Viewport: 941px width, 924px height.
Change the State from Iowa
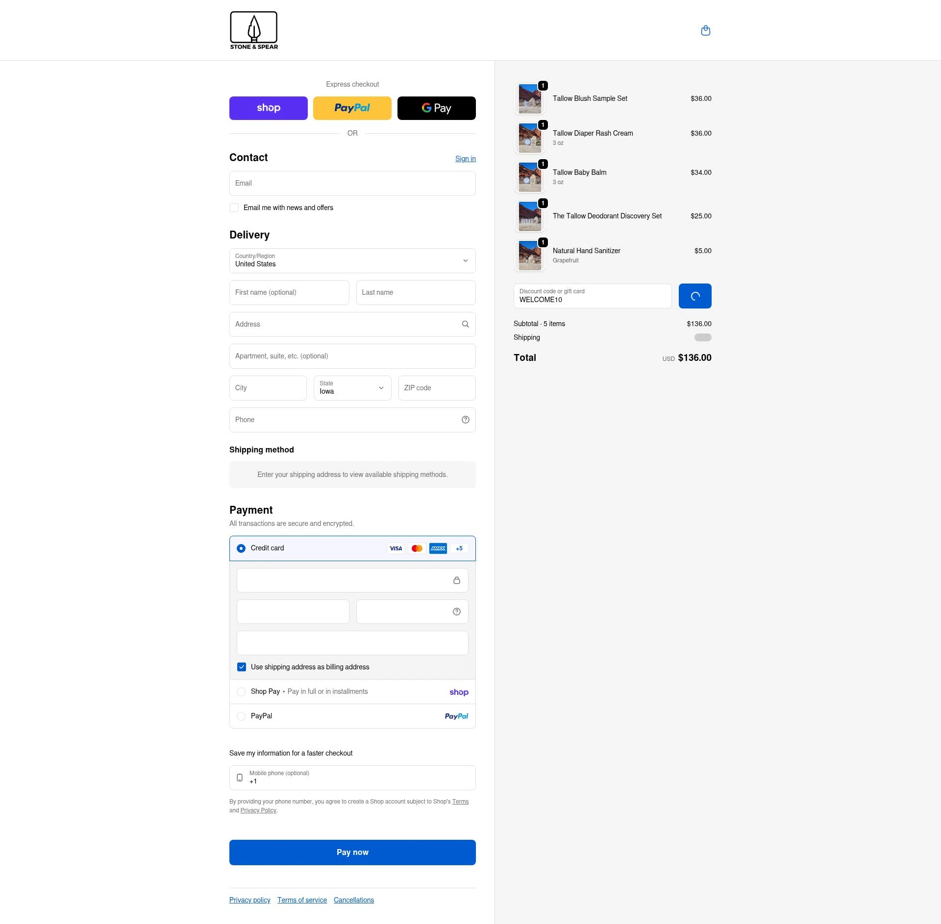coord(352,388)
